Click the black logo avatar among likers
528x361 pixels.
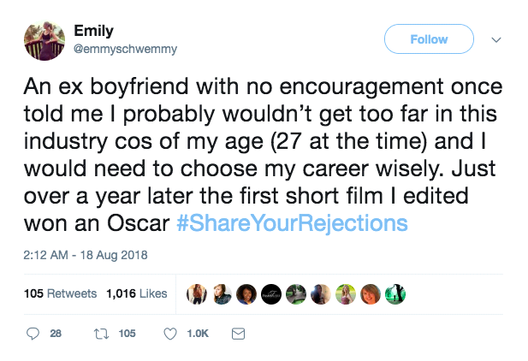(270, 293)
